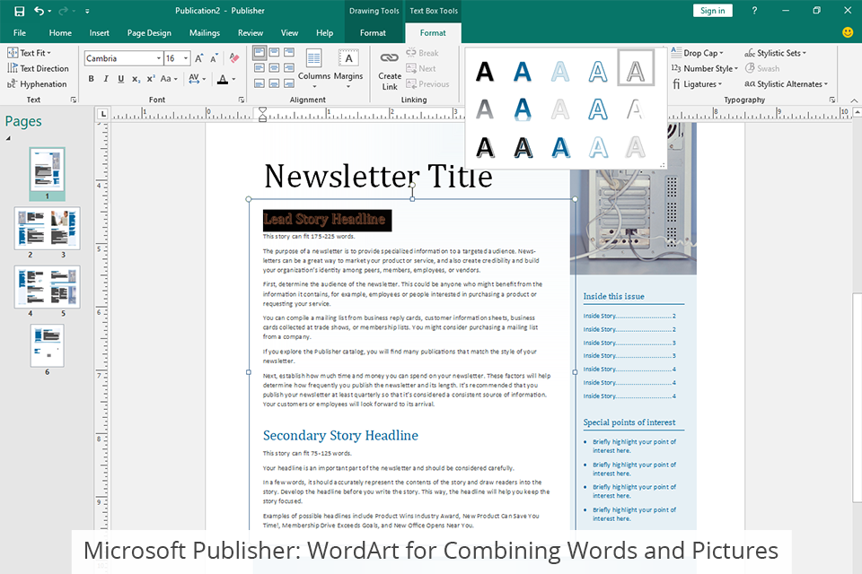
Task: Click the Swash typography icon
Action: coord(750,68)
